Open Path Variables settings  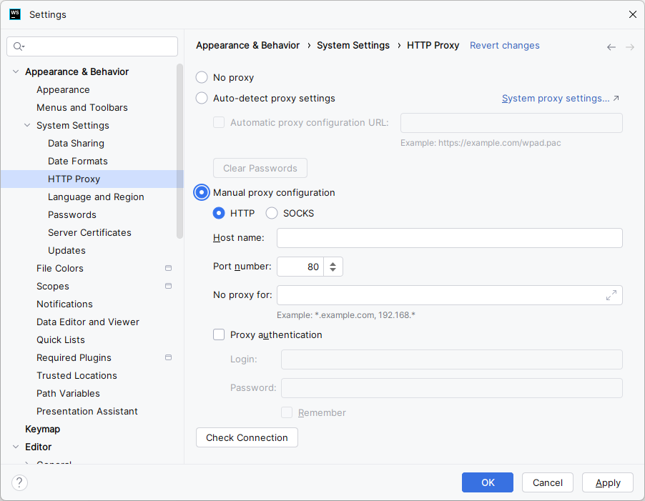point(68,393)
